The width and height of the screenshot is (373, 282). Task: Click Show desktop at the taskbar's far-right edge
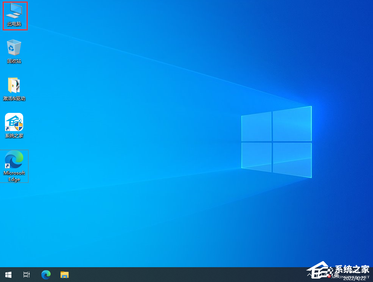pos(372,274)
